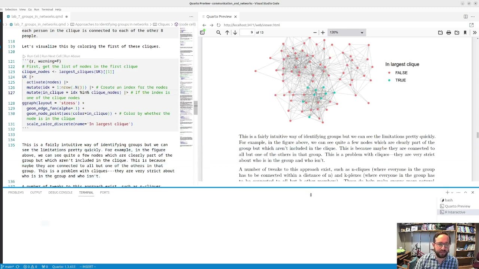479x269 pixels.
Task: Click Run Above code lens
Action: 72,56
